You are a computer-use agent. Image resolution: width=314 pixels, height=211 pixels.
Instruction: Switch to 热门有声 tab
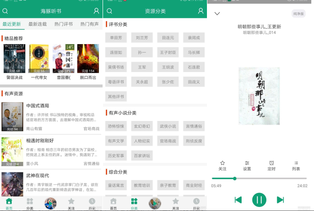90,24
